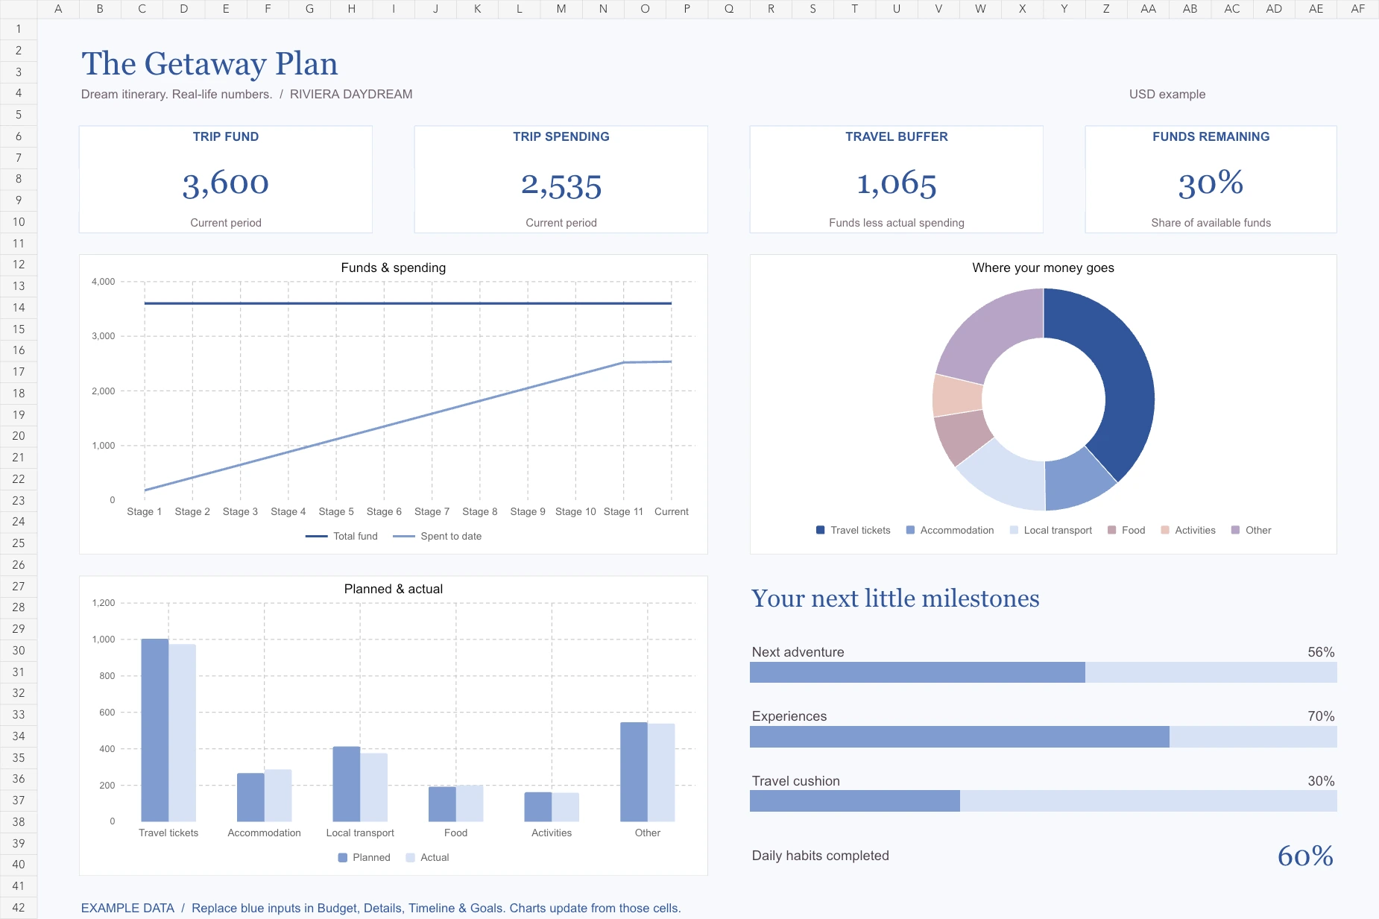The image size is (1379, 919).
Task: Click the 'Planned' bar chart legend entry
Action: [x=365, y=857]
